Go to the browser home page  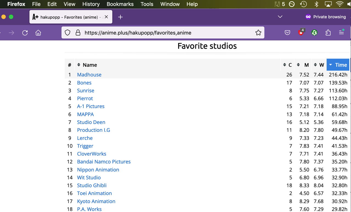coord(38,33)
